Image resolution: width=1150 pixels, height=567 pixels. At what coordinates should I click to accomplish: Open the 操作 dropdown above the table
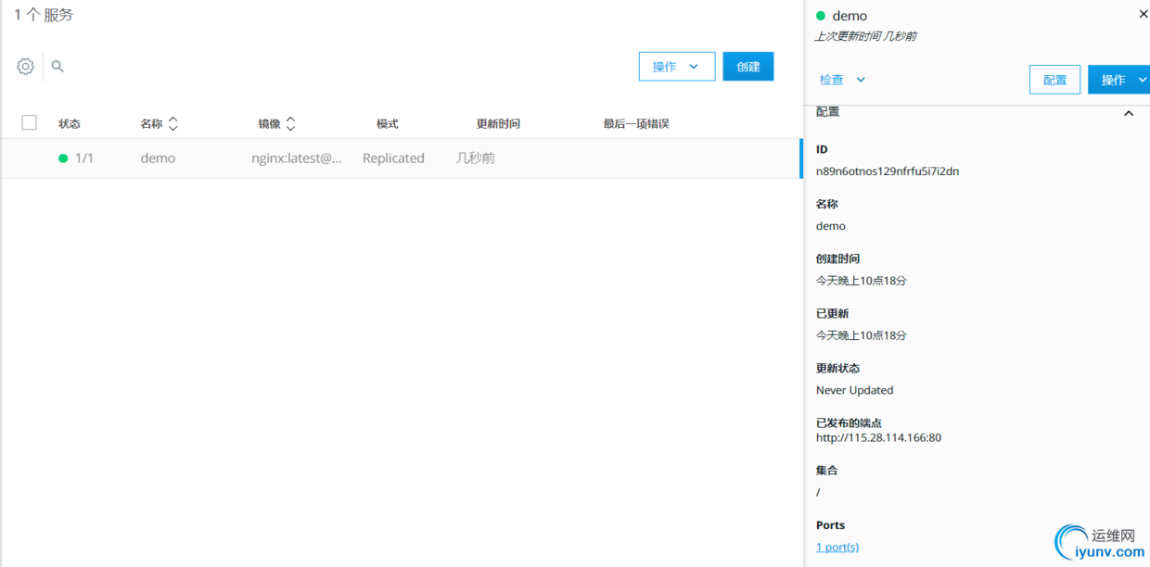tap(676, 67)
